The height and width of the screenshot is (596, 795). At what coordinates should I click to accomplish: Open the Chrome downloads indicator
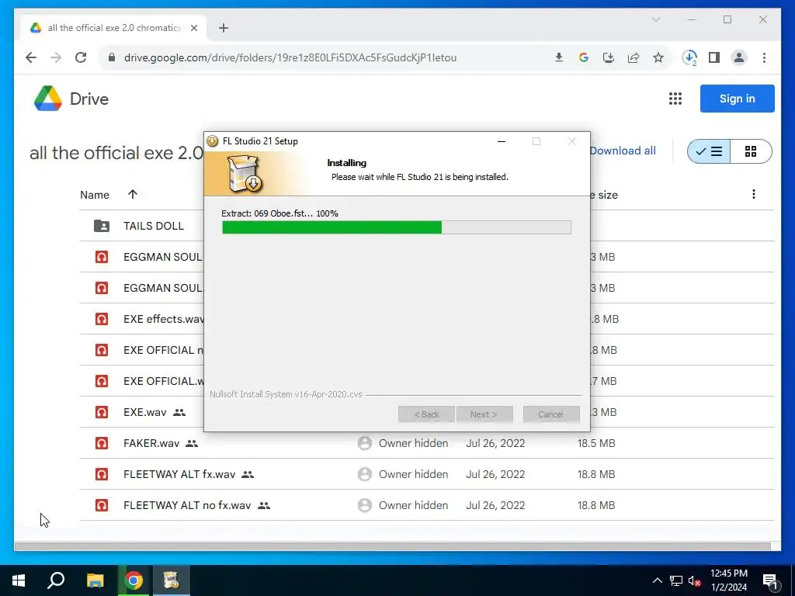point(689,57)
